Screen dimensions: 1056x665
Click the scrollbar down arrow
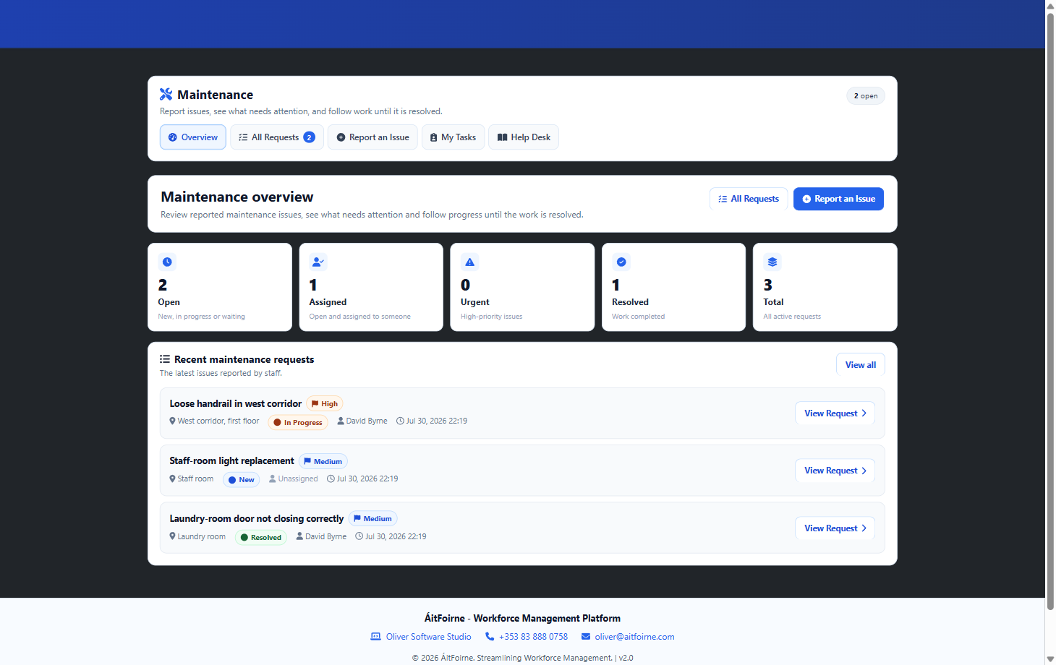pyautogui.click(x=1050, y=658)
